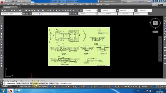Image resolution: width=166 pixels, height=93 pixels.
Task: Choose Select polyline option in command line
Action: [x=23, y=83]
